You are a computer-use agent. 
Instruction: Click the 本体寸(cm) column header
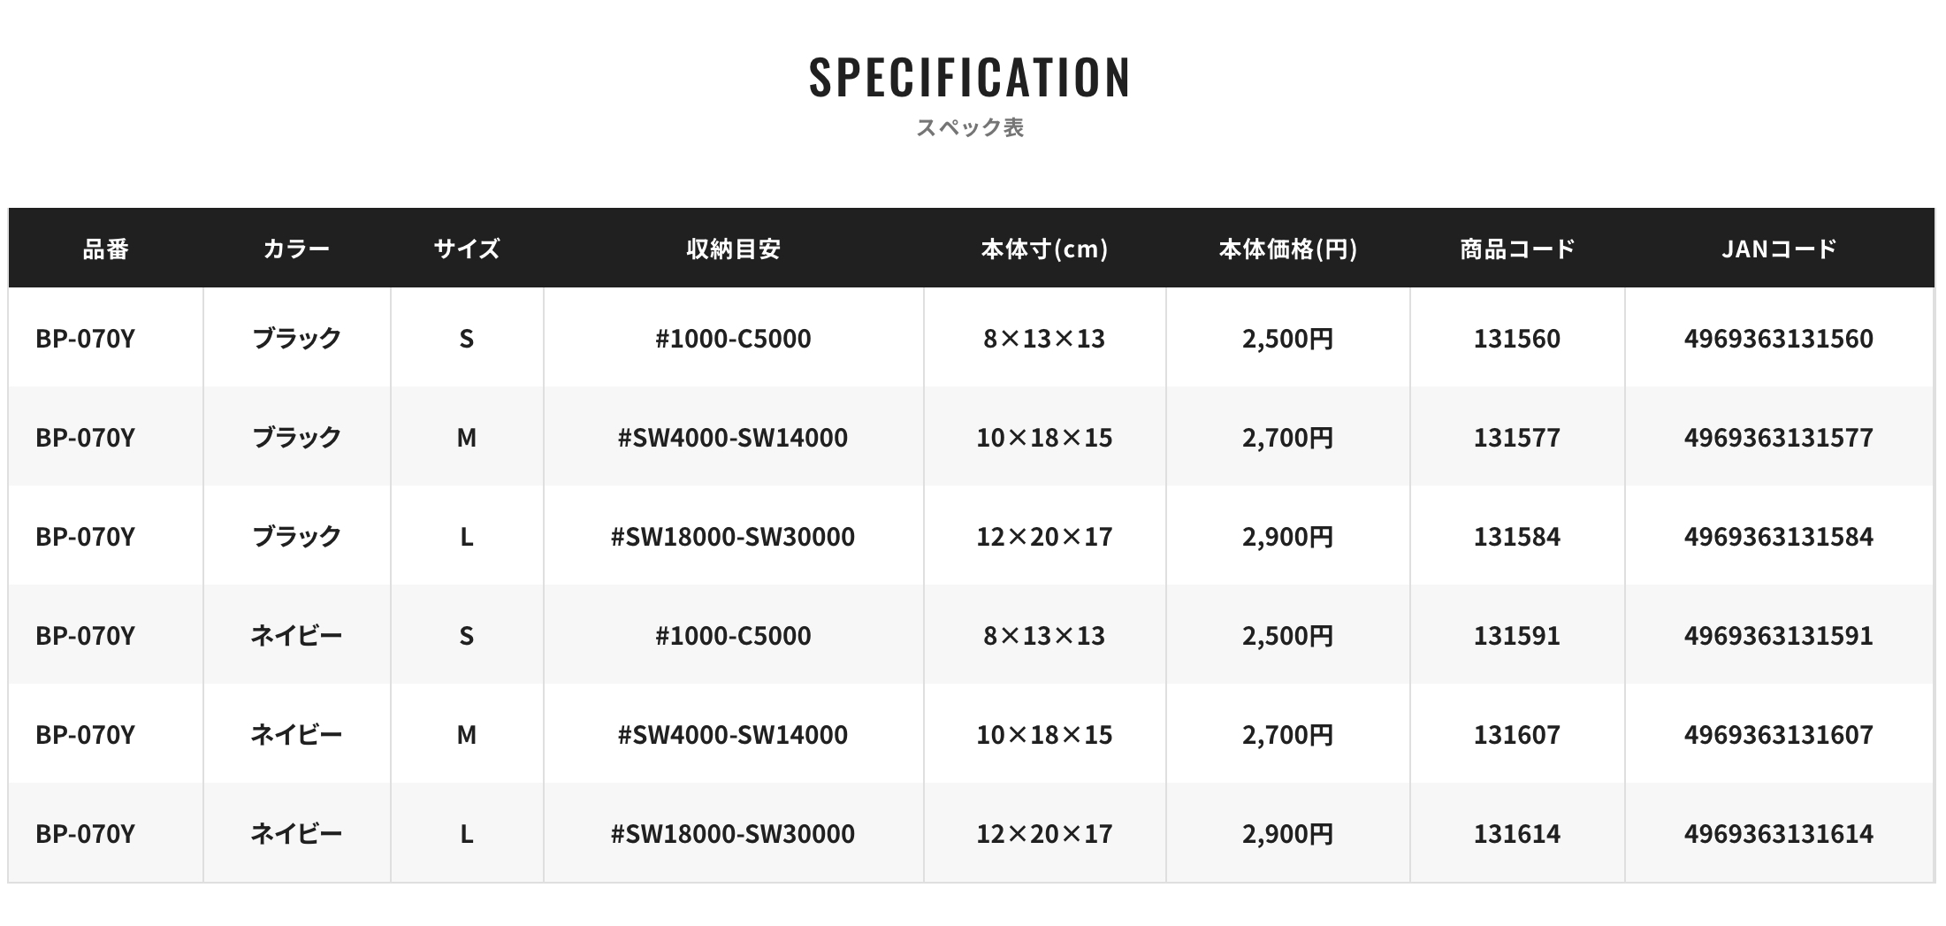pyautogui.click(x=1044, y=249)
